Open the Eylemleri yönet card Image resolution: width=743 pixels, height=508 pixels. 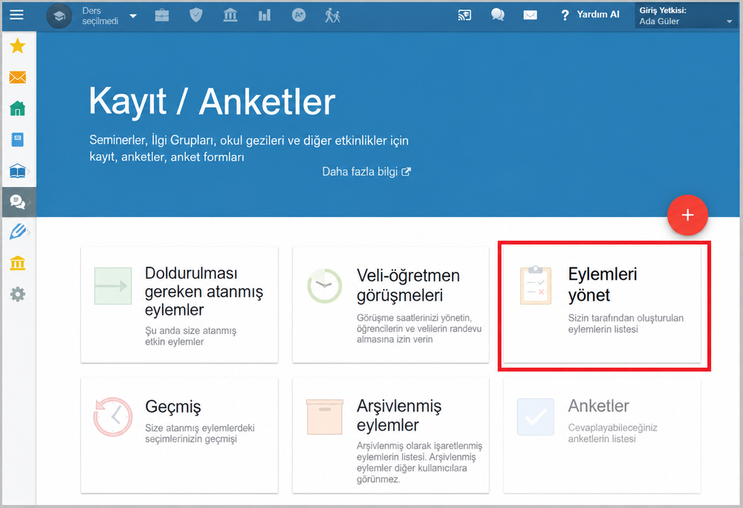click(x=602, y=305)
